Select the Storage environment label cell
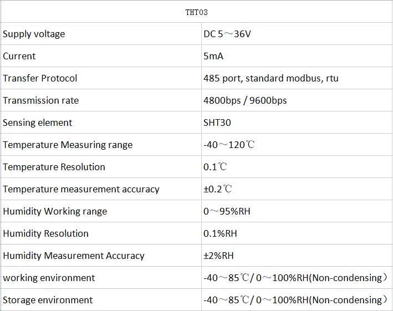This screenshot has width=393, height=311. click(48, 300)
